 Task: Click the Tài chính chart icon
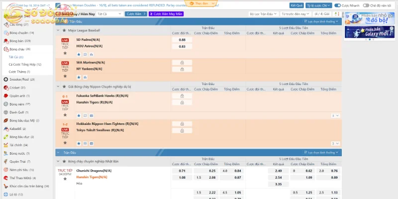(x=5, y=145)
